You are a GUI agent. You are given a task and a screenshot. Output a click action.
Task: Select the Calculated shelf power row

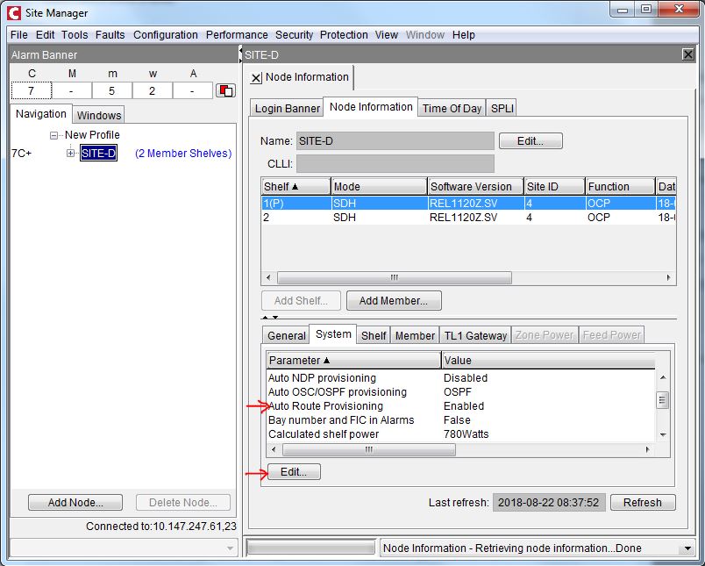460,434
